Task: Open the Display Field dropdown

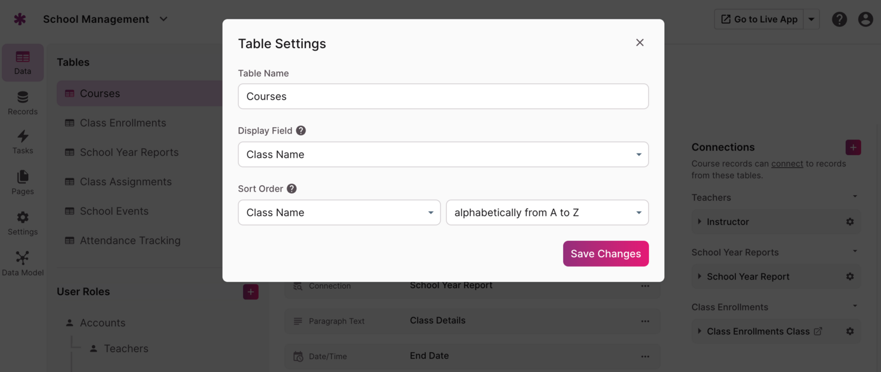Action: point(443,155)
